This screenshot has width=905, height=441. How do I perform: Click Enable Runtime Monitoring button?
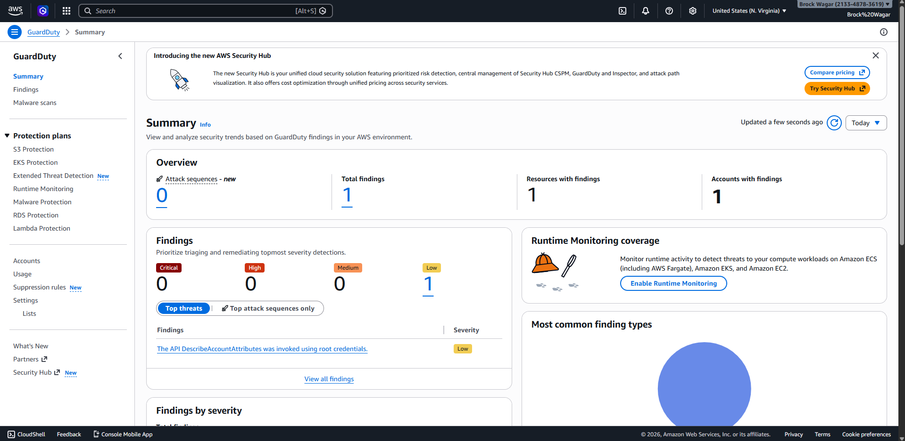[x=673, y=283]
